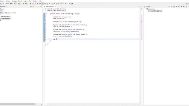Open the Refactor menu
189x106 pixels.
point(8,1)
